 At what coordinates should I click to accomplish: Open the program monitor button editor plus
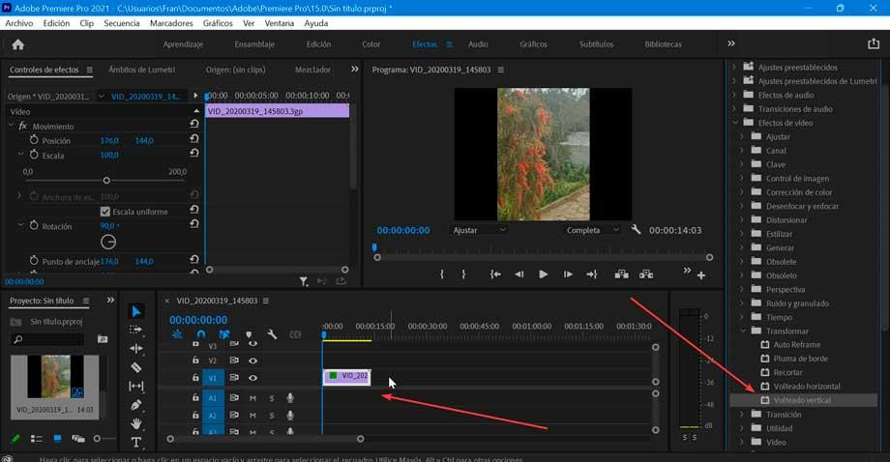coord(701,275)
